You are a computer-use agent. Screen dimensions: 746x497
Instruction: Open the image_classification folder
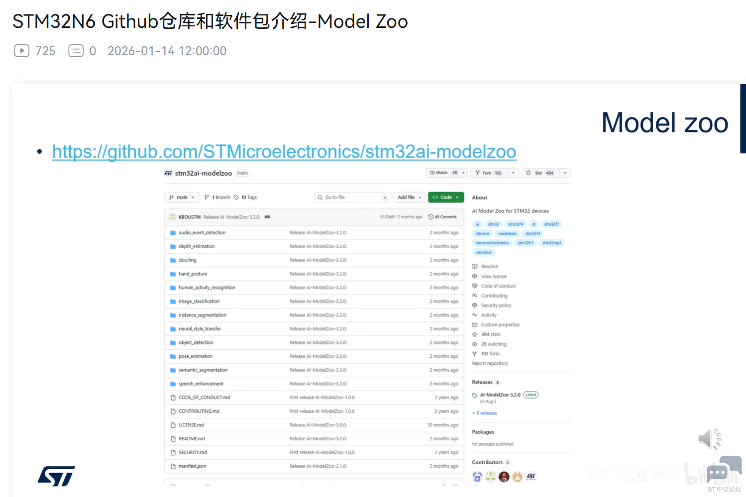click(199, 301)
